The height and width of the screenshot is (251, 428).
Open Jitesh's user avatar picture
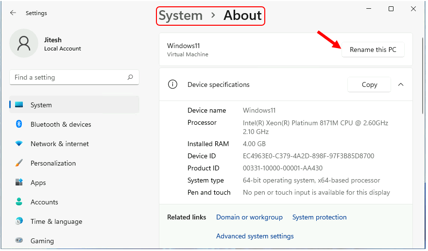click(24, 43)
